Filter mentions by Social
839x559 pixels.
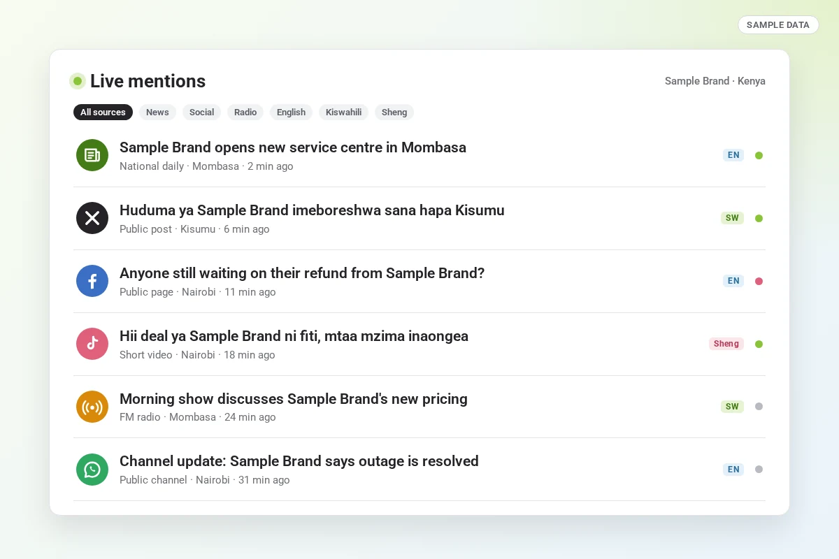click(201, 112)
